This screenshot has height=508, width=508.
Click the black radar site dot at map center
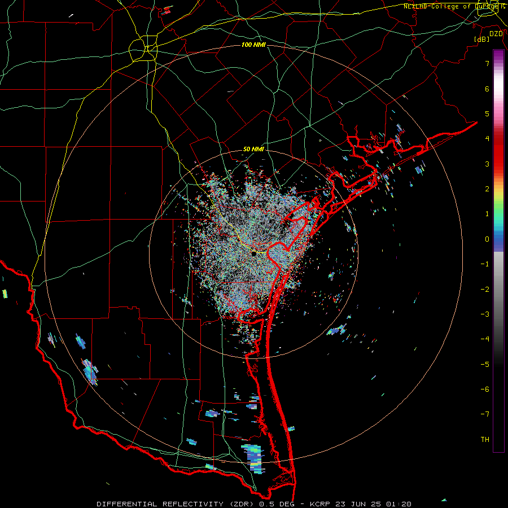click(x=253, y=253)
